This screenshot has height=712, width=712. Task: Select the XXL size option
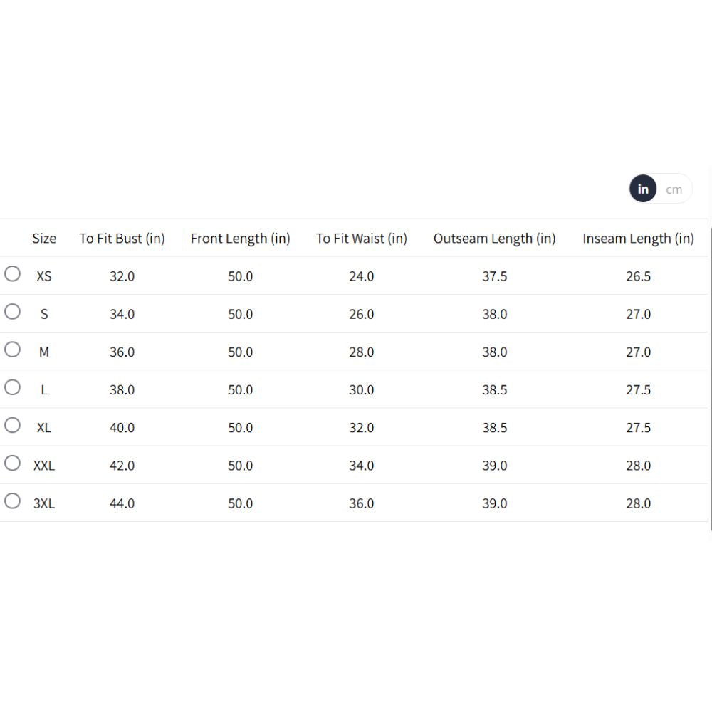[12, 463]
